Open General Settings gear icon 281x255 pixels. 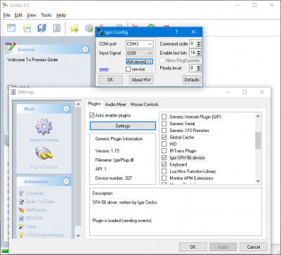point(44,126)
